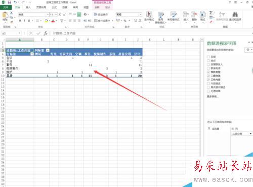Click the Center alignment icon

[74, 21]
